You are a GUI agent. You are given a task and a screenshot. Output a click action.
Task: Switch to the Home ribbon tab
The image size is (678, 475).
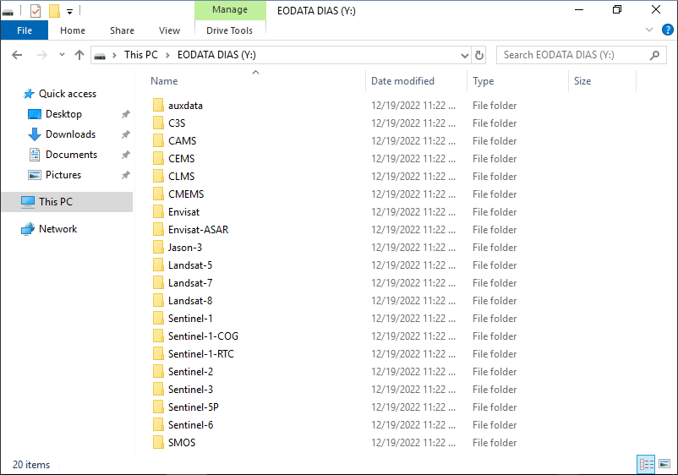coord(73,30)
